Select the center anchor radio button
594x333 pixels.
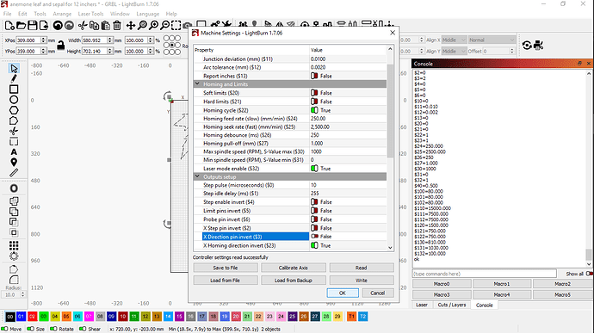pos(172,45)
